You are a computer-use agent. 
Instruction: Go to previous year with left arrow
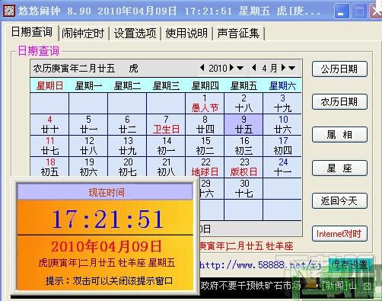pyautogui.click(x=202, y=68)
